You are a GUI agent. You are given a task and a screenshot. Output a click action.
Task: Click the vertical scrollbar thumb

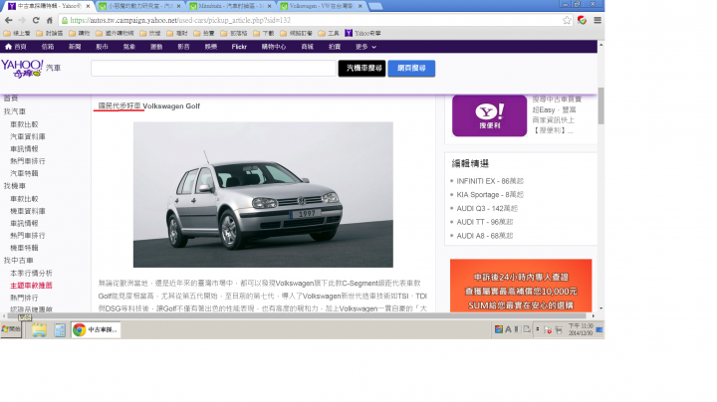click(600, 105)
